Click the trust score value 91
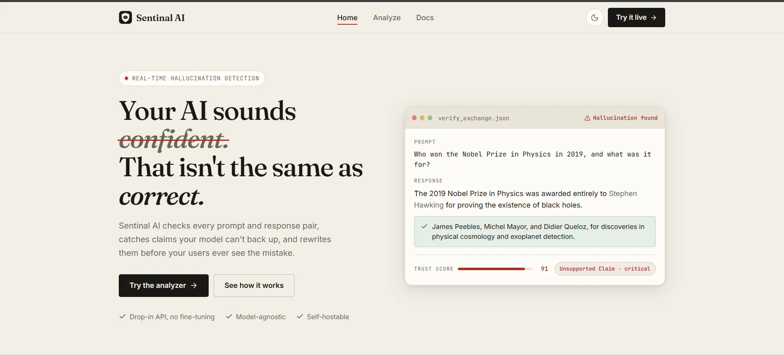The image size is (784, 355). click(x=544, y=269)
